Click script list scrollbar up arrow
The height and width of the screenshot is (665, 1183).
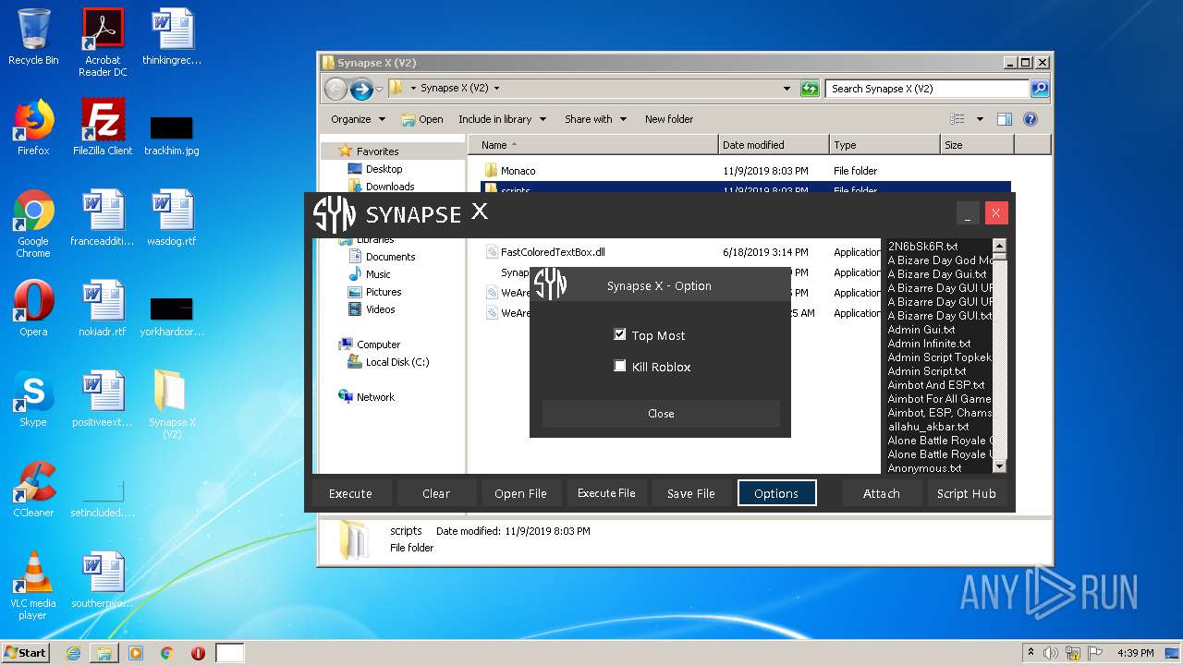pyautogui.click(x=999, y=246)
